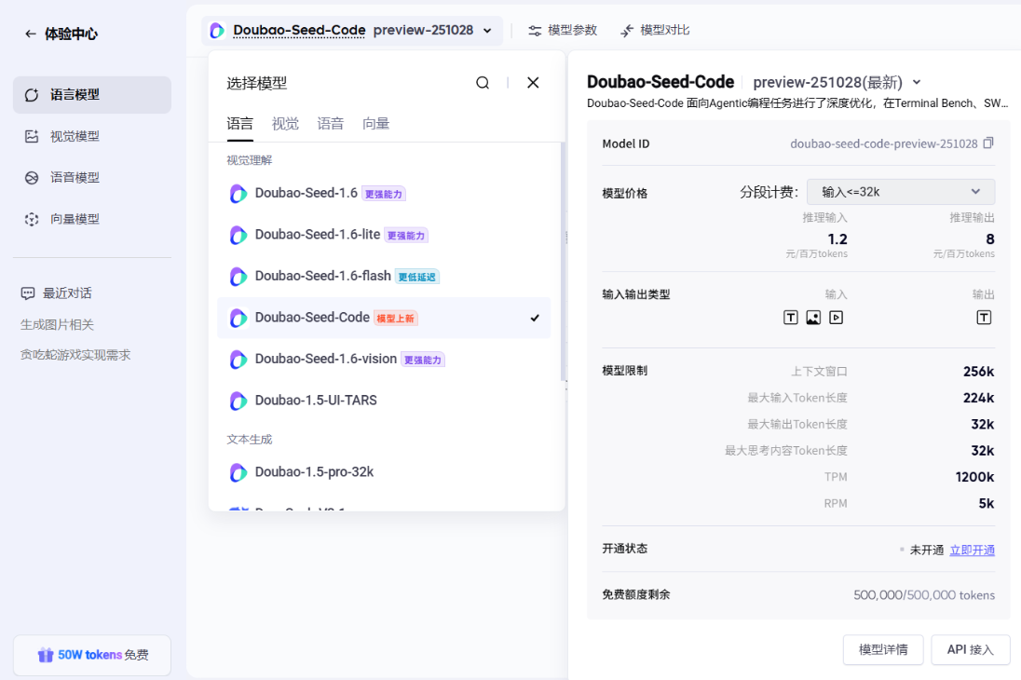Click the API 接入 button
The width and height of the screenshot is (1021, 680).
tap(970, 650)
